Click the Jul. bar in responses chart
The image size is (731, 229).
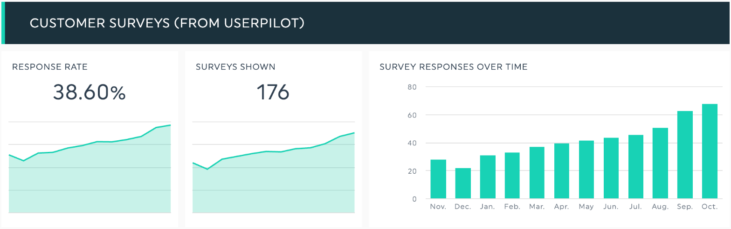pyautogui.click(x=636, y=167)
